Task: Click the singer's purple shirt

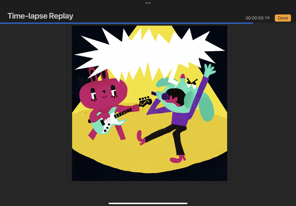Action: 181,117
